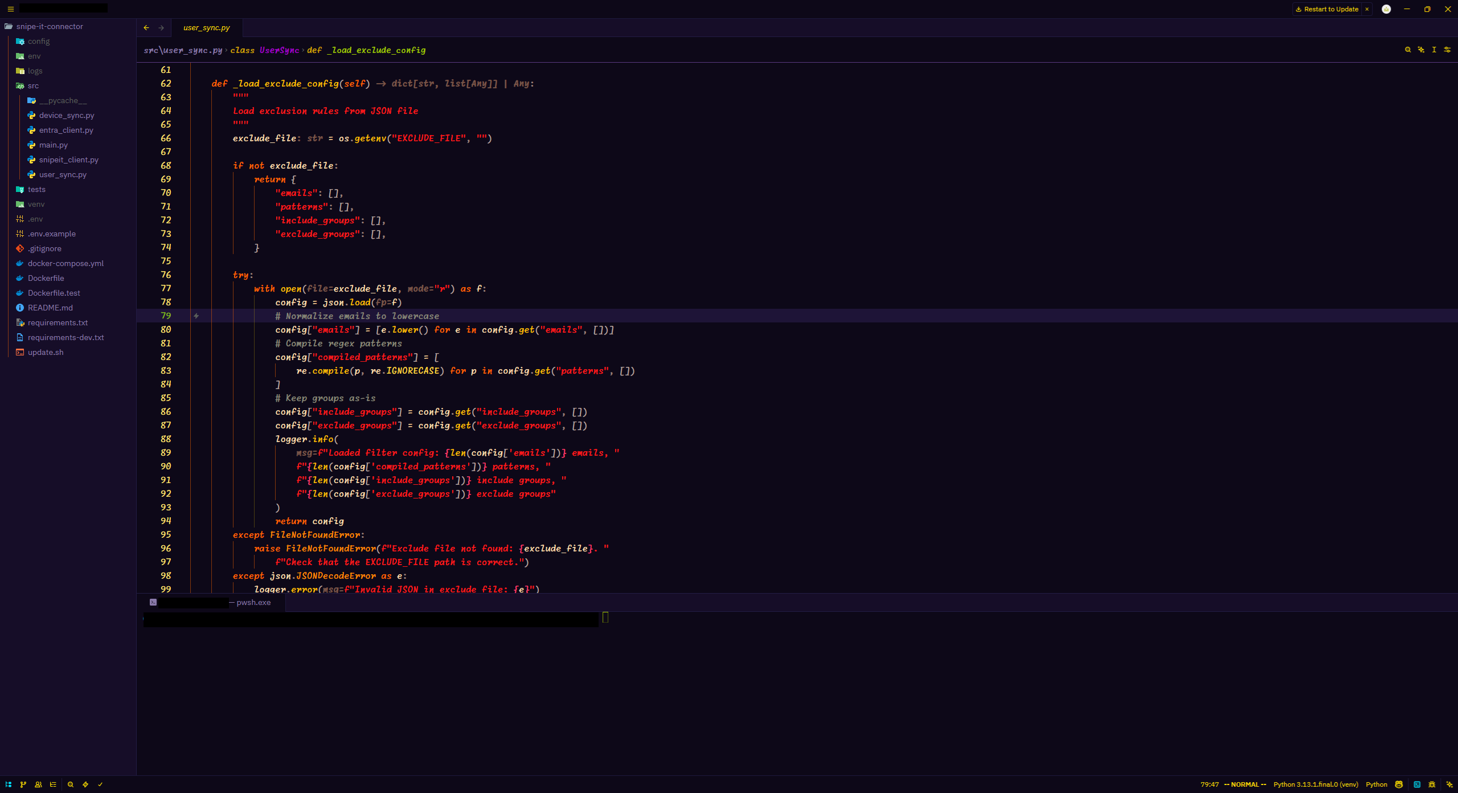1458x793 pixels.
Task: Click the NORMAL vim mode indicator
Action: pyautogui.click(x=1245, y=784)
